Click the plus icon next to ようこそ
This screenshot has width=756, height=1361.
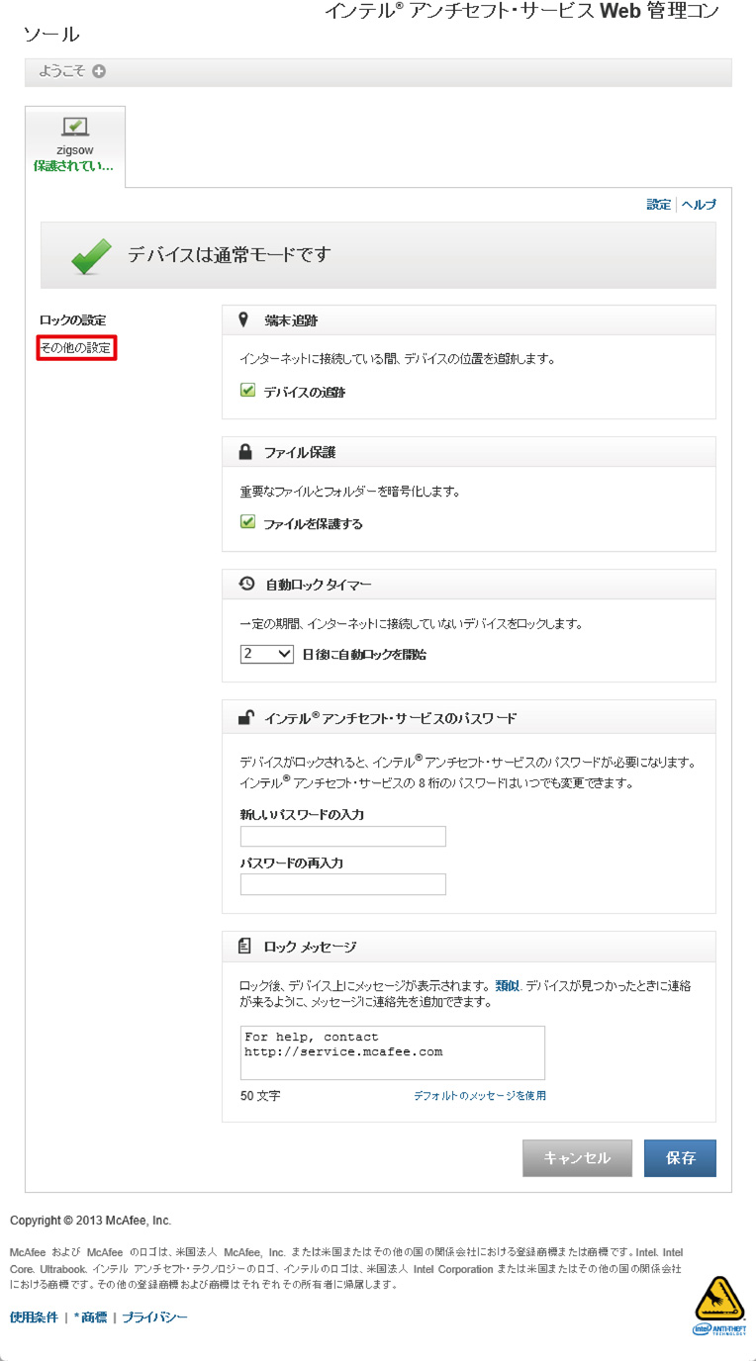click(x=99, y=71)
